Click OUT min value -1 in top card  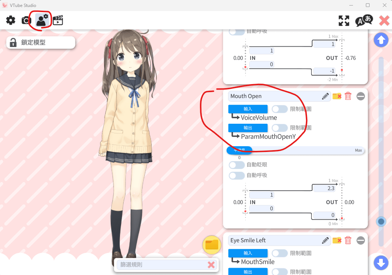(x=324, y=71)
